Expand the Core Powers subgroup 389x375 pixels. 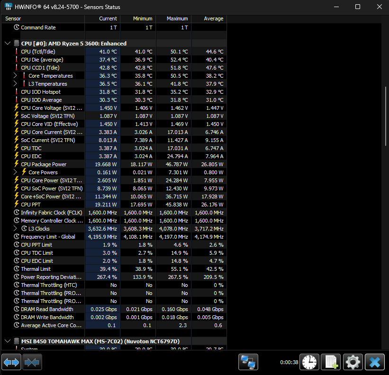(15, 172)
